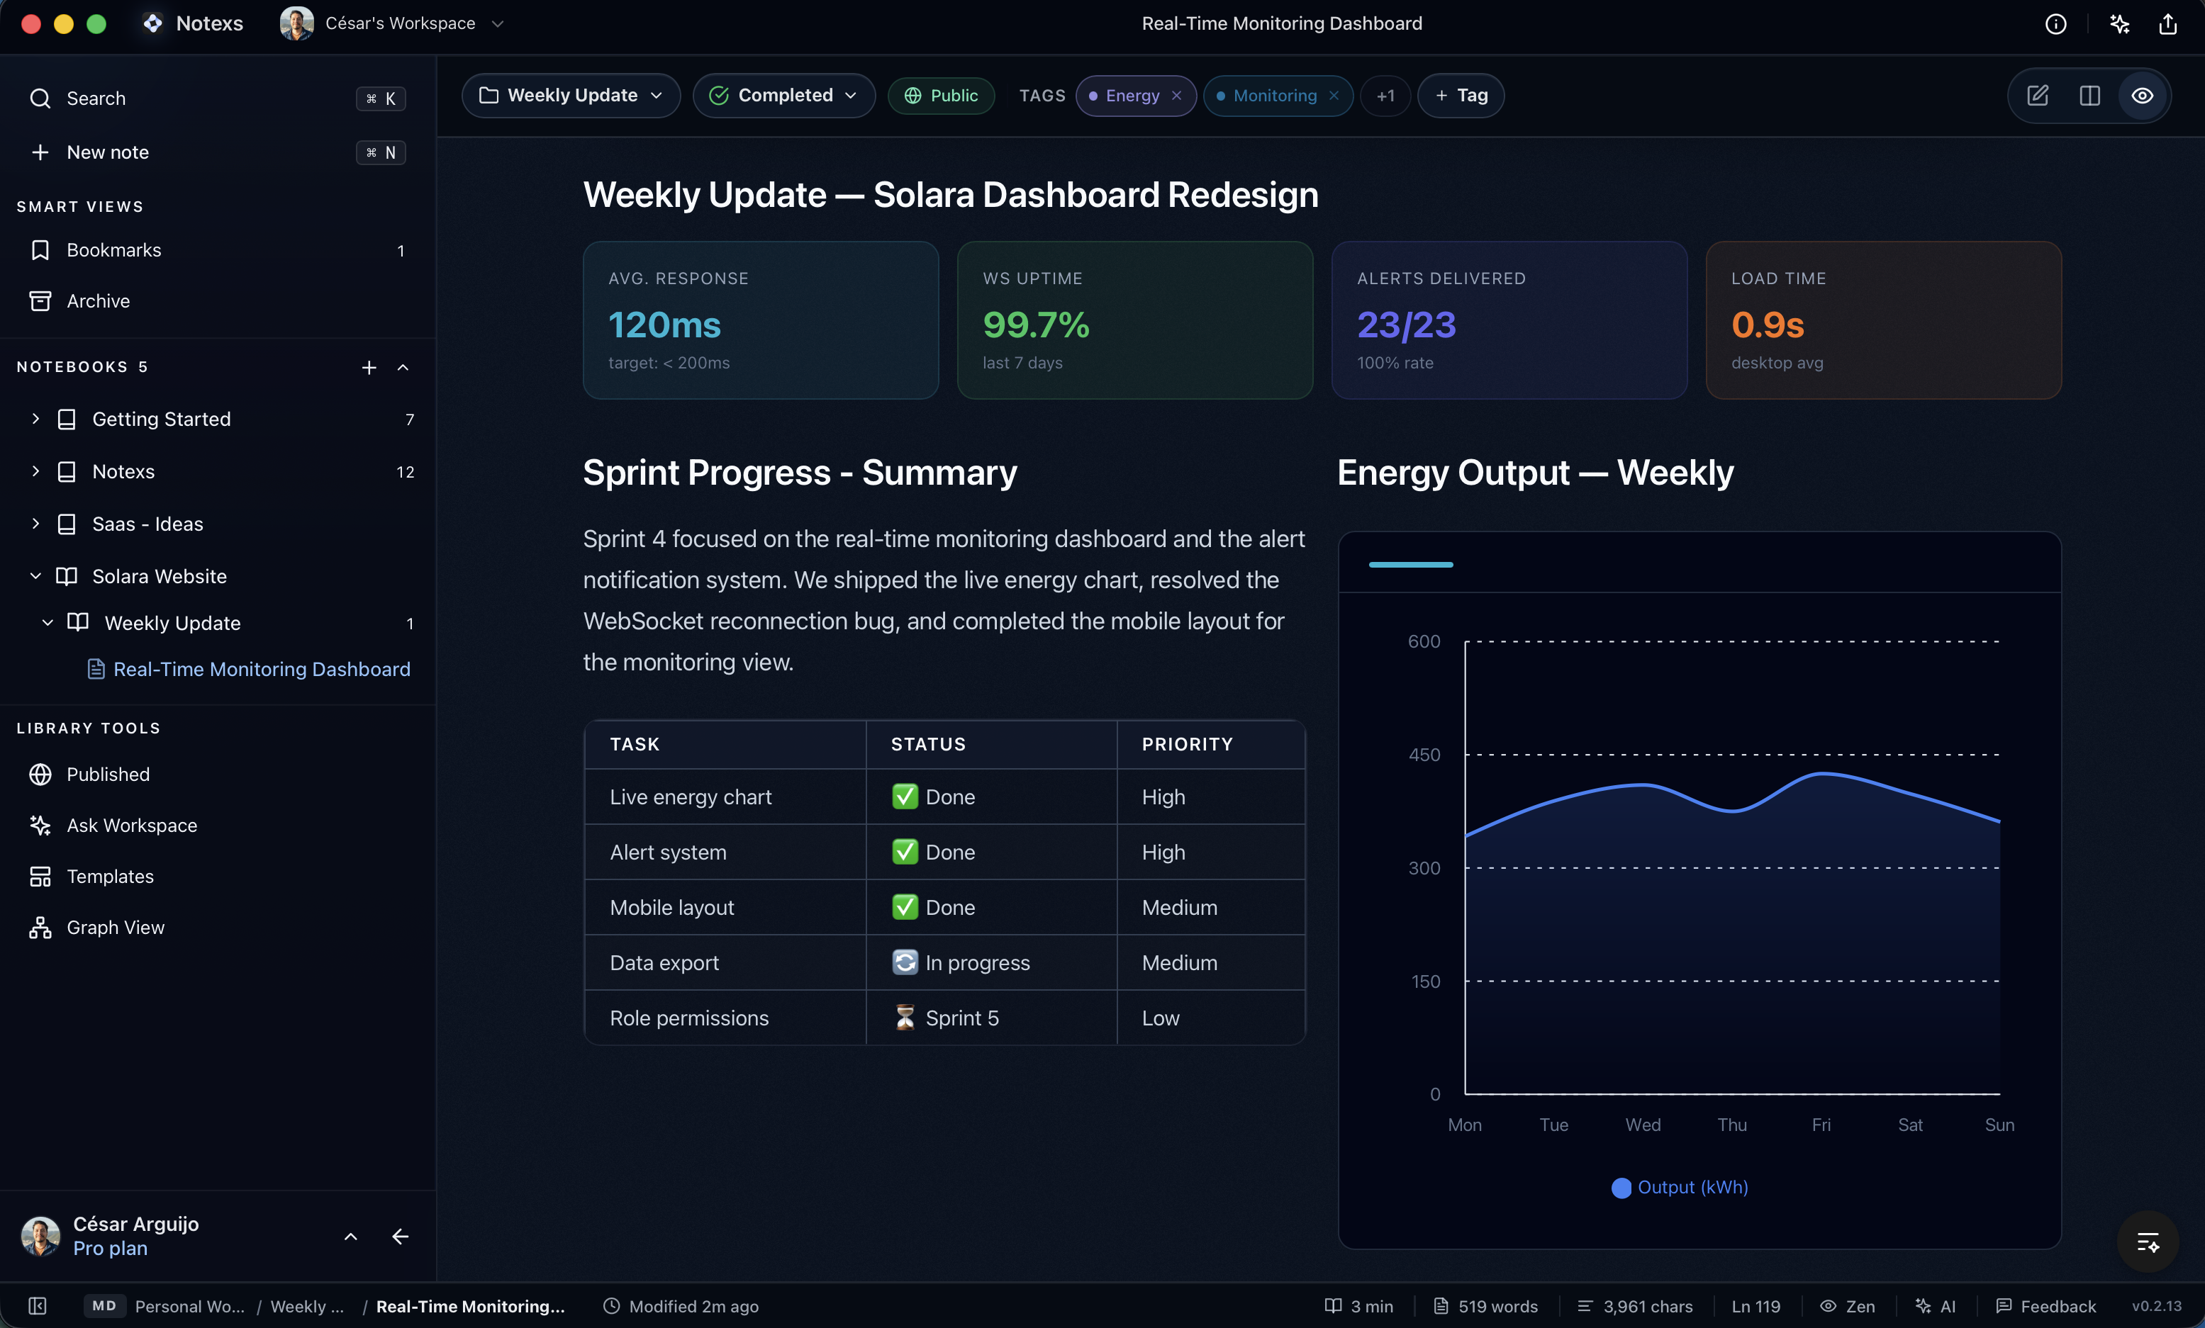Select Real-Time Monitoring Dashboard note

249,669
